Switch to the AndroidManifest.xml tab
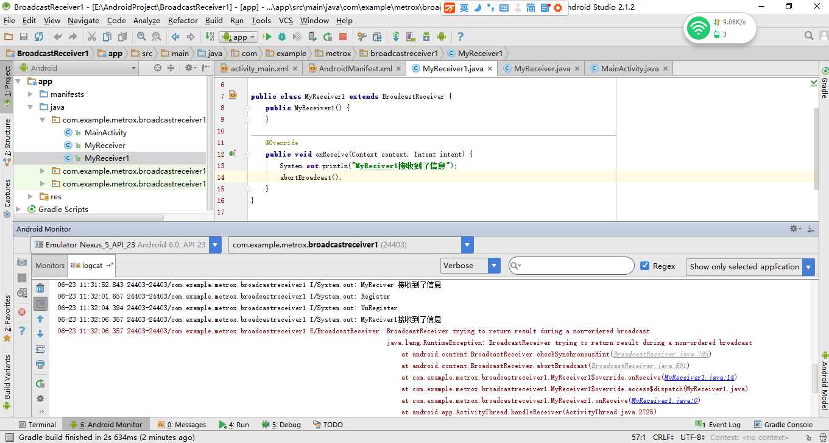Screen dimensions: 829x443 [x=355, y=68]
